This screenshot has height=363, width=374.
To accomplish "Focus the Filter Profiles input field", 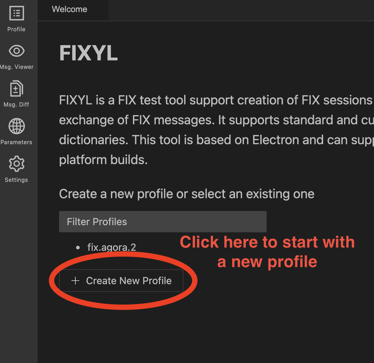I will 162,222.
